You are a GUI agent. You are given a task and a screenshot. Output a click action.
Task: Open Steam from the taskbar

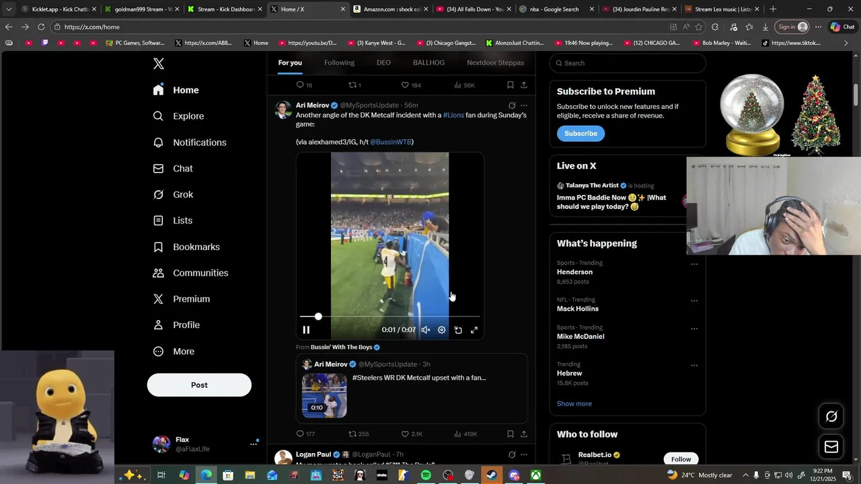click(x=492, y=475)
